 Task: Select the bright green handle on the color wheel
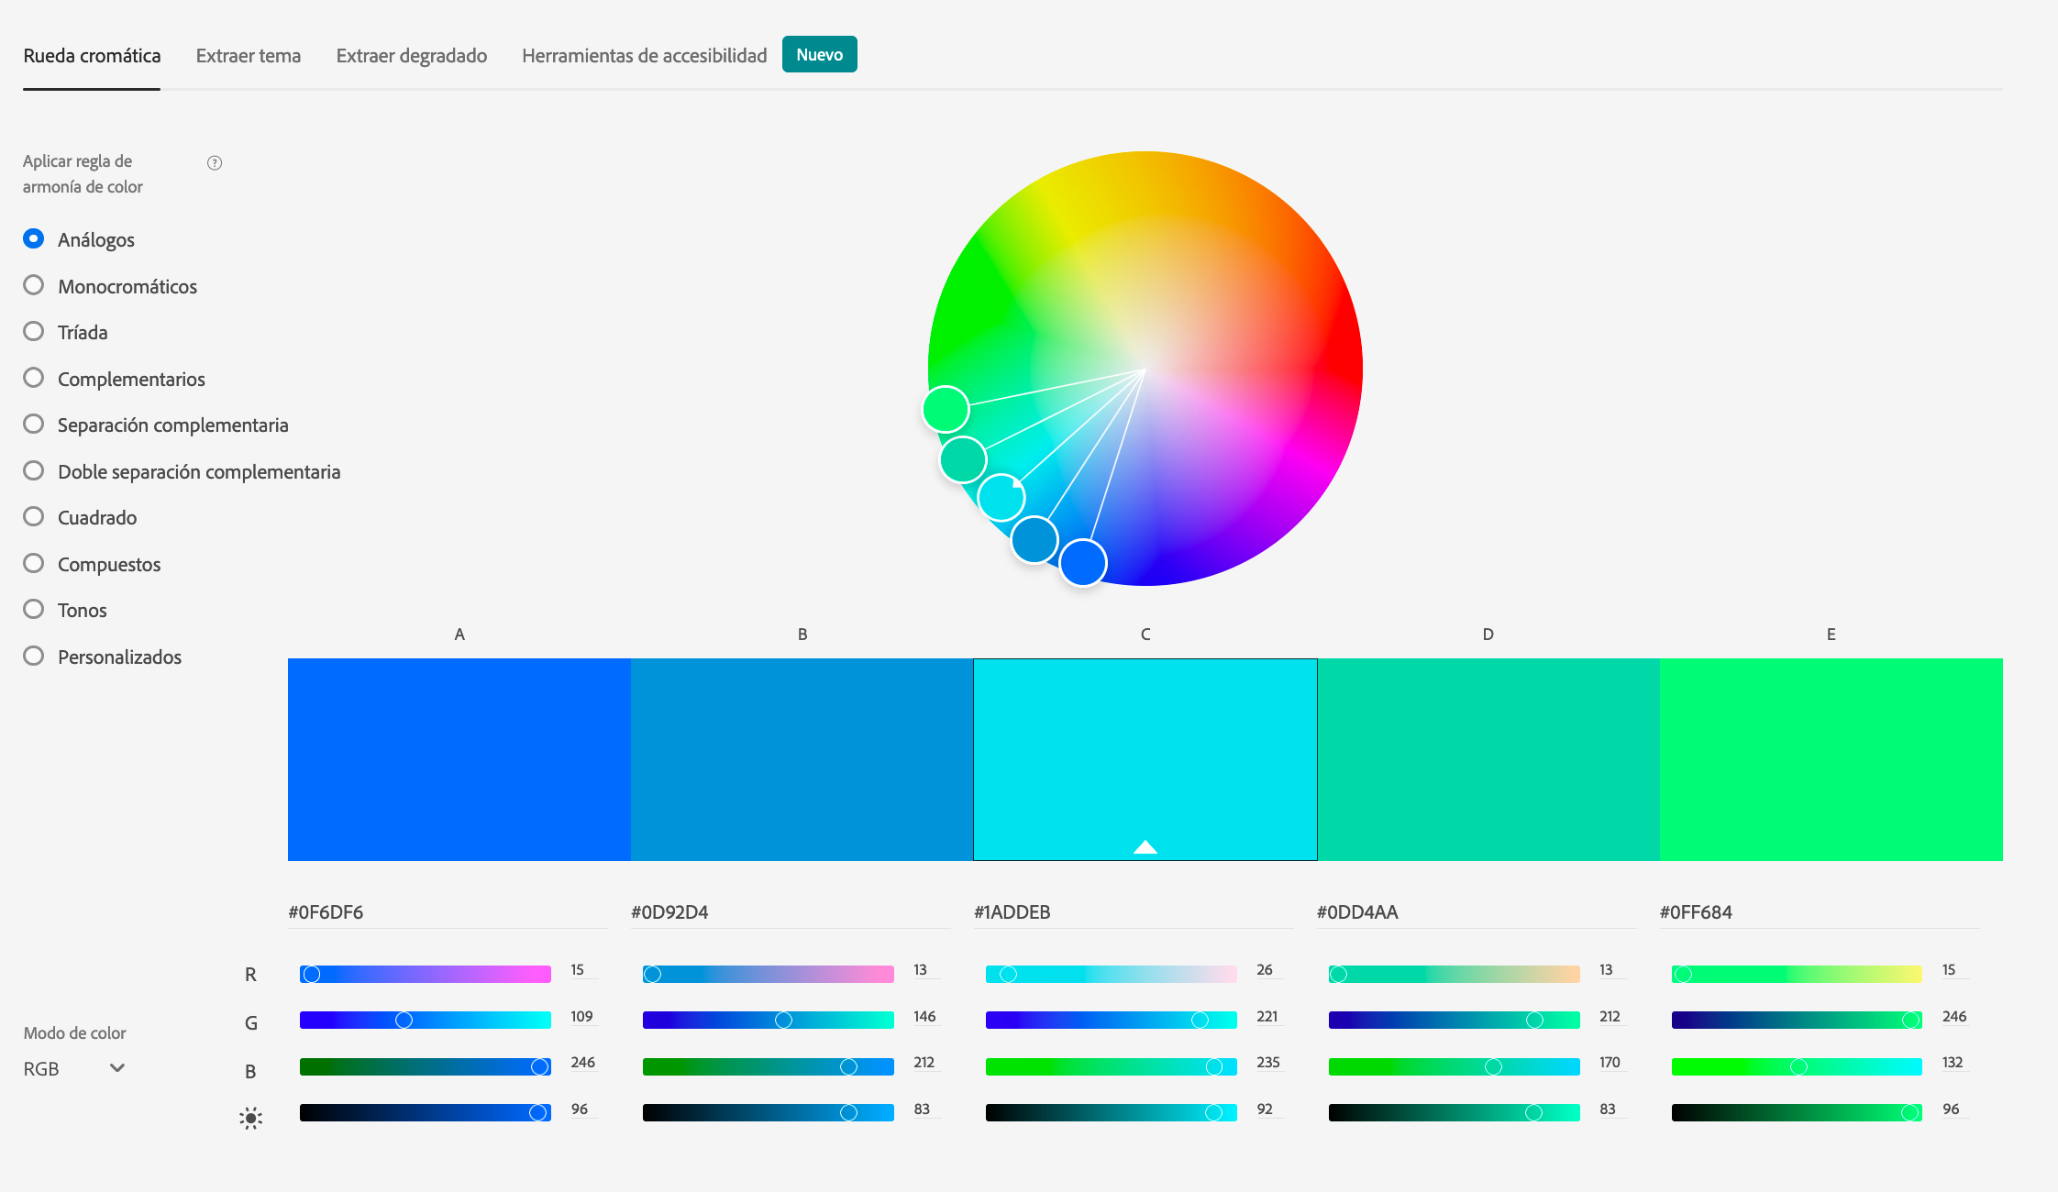[x=946, y=409]
